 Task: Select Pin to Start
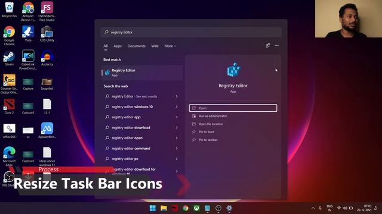tap(233, 132)
